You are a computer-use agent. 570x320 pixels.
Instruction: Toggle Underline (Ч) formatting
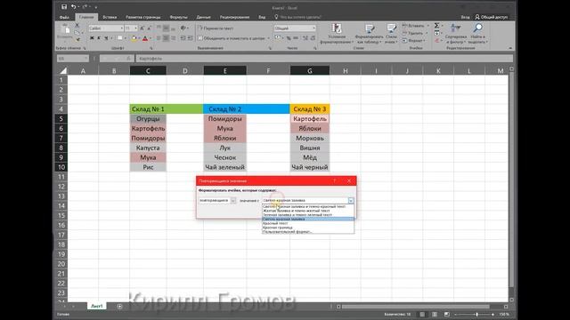click(x=106, y=38)
